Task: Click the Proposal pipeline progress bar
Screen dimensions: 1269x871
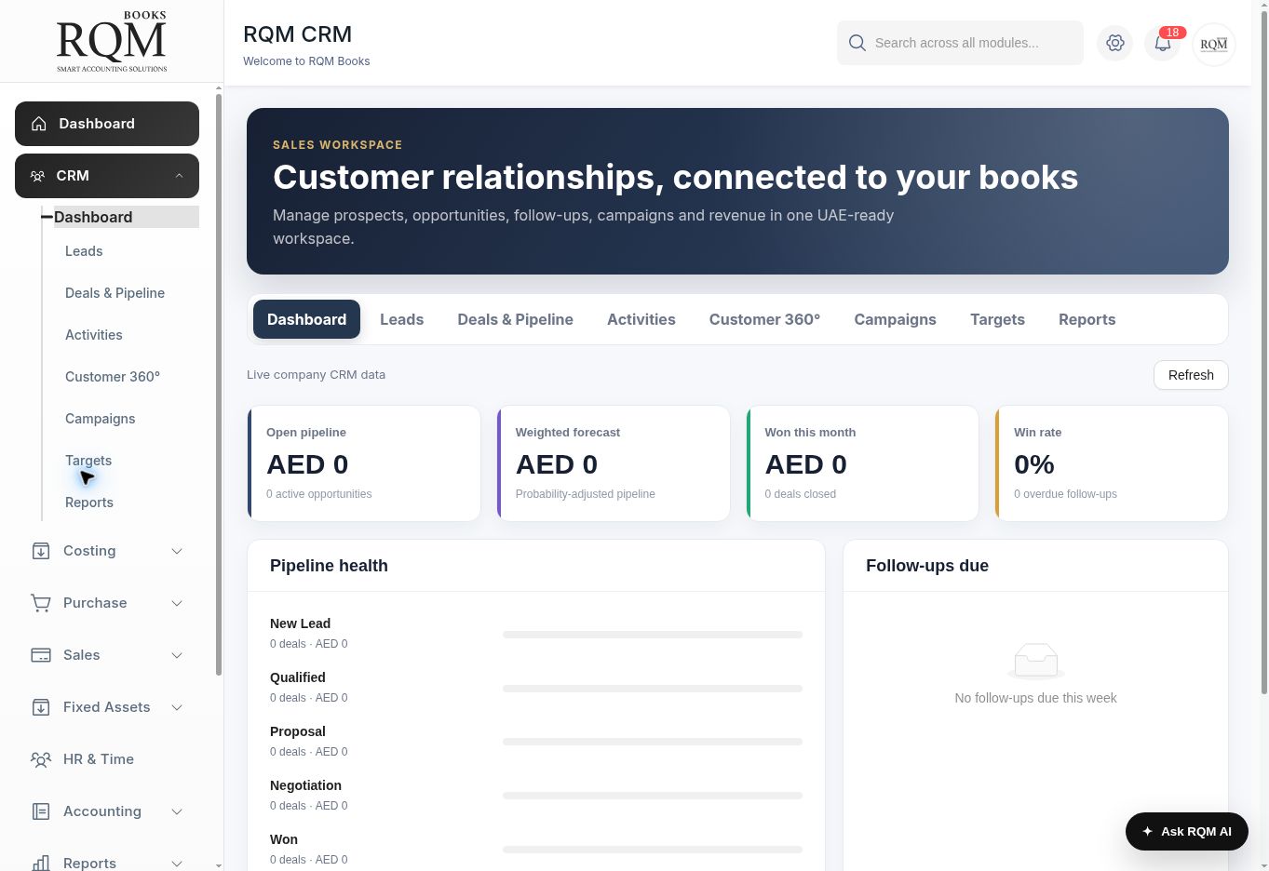Action: point(653,743)
